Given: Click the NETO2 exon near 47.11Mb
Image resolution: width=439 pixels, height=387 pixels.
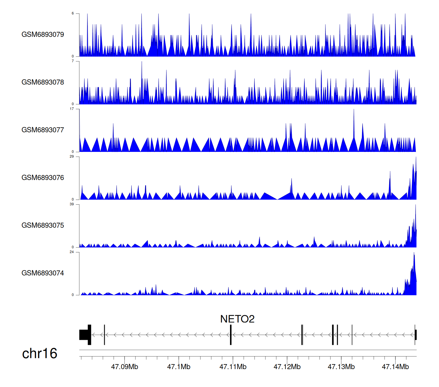Looking at the screenshot, I should (231, 335).
